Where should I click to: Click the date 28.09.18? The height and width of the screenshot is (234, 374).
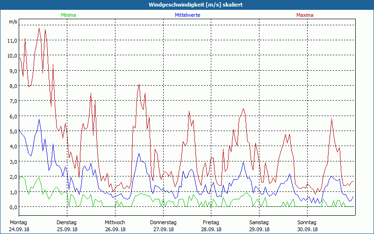coord(211,229)
